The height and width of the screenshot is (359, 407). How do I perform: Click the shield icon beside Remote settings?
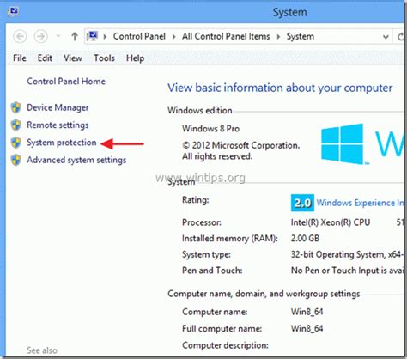[16, 125]
